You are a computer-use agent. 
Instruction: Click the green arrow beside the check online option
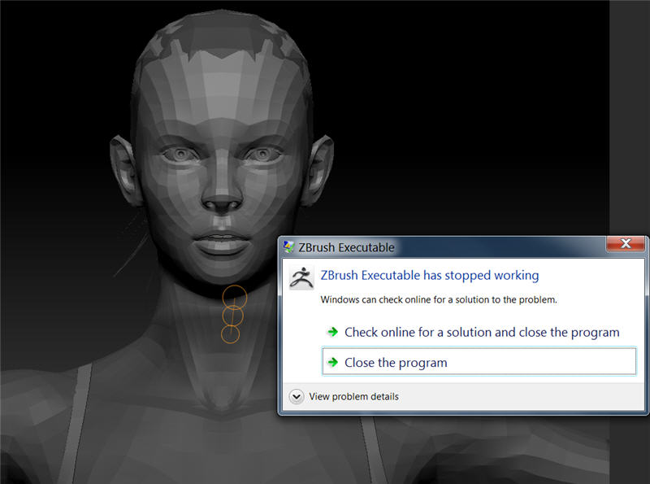coord(333,332)
